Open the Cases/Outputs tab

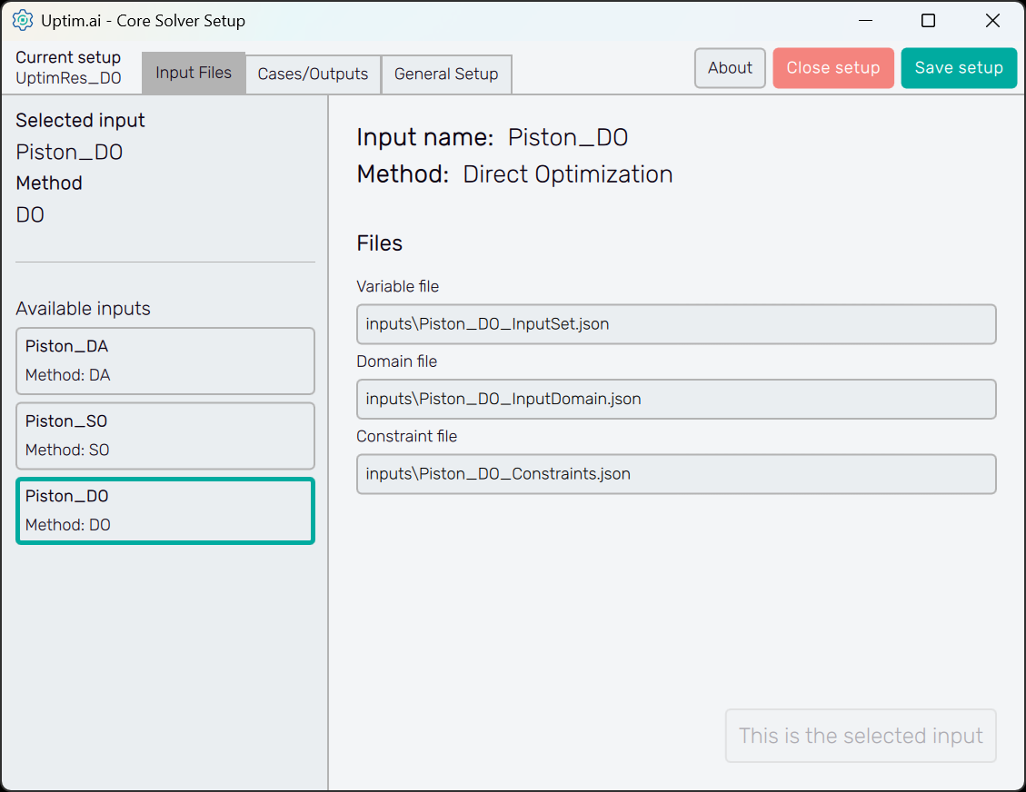coord(313,74)
